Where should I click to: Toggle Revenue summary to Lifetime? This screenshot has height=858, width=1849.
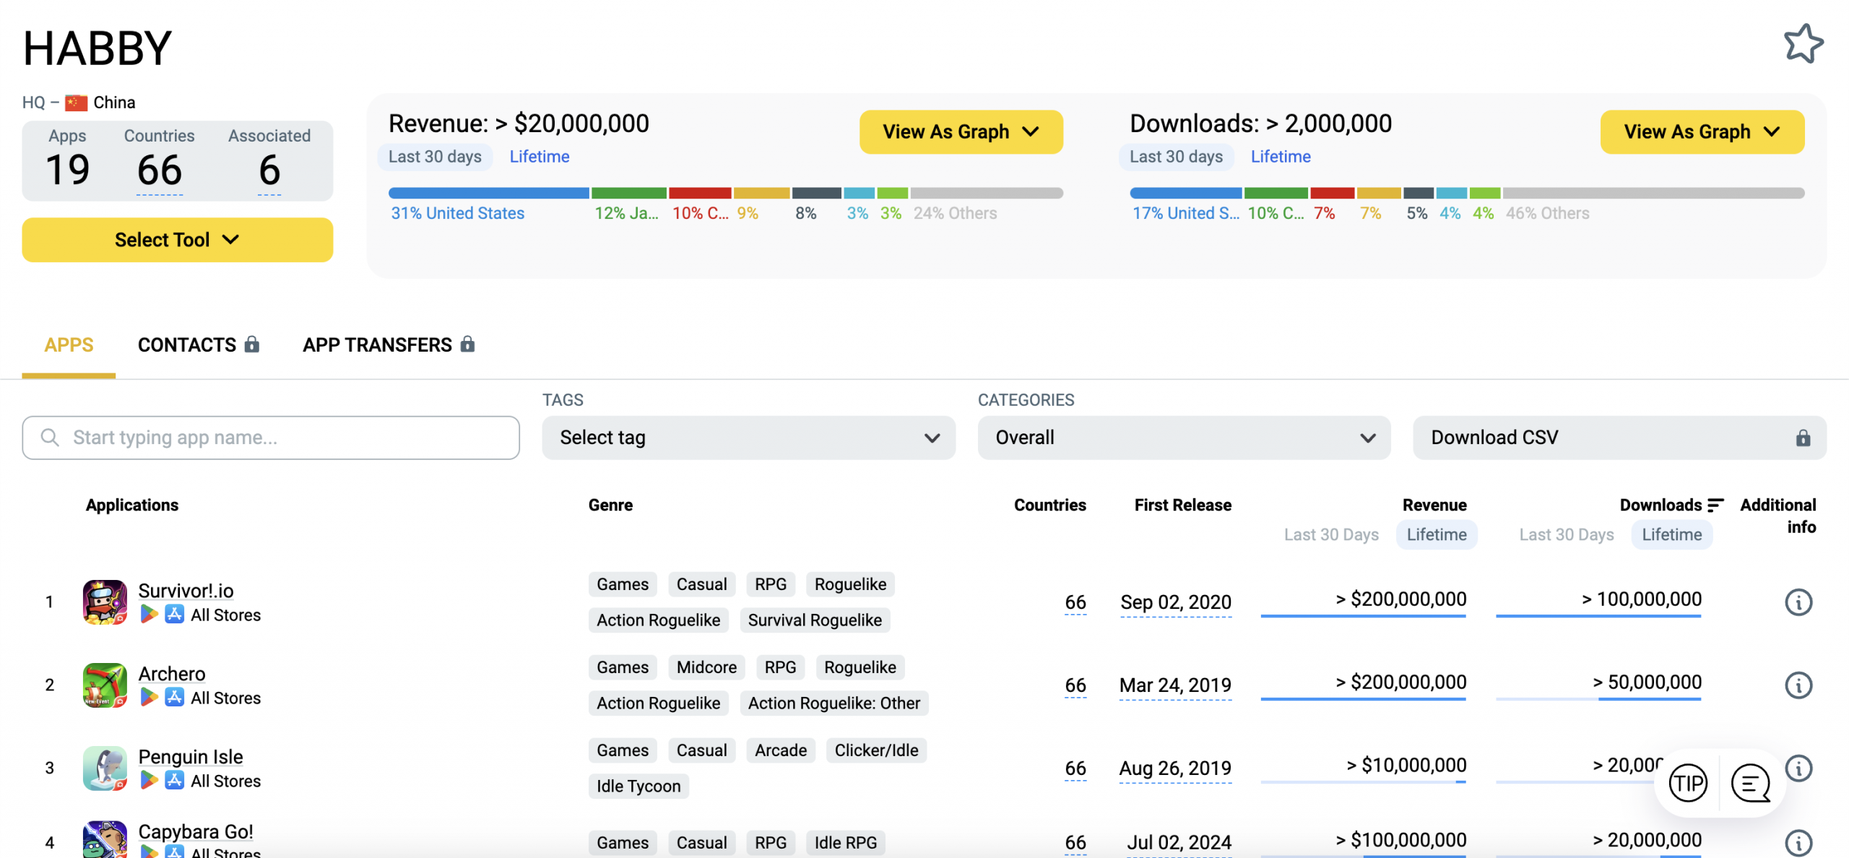click(x=540, y=157)
